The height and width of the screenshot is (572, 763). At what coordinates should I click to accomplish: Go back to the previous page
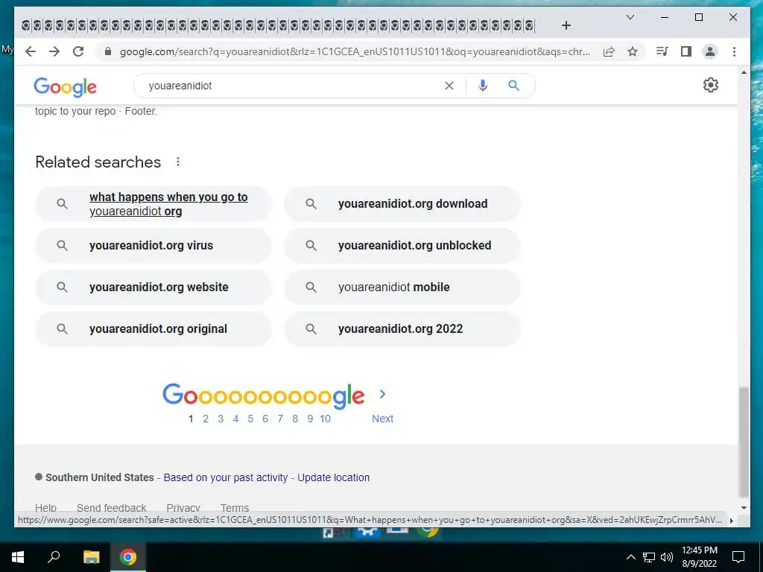[x=31, y=51]
